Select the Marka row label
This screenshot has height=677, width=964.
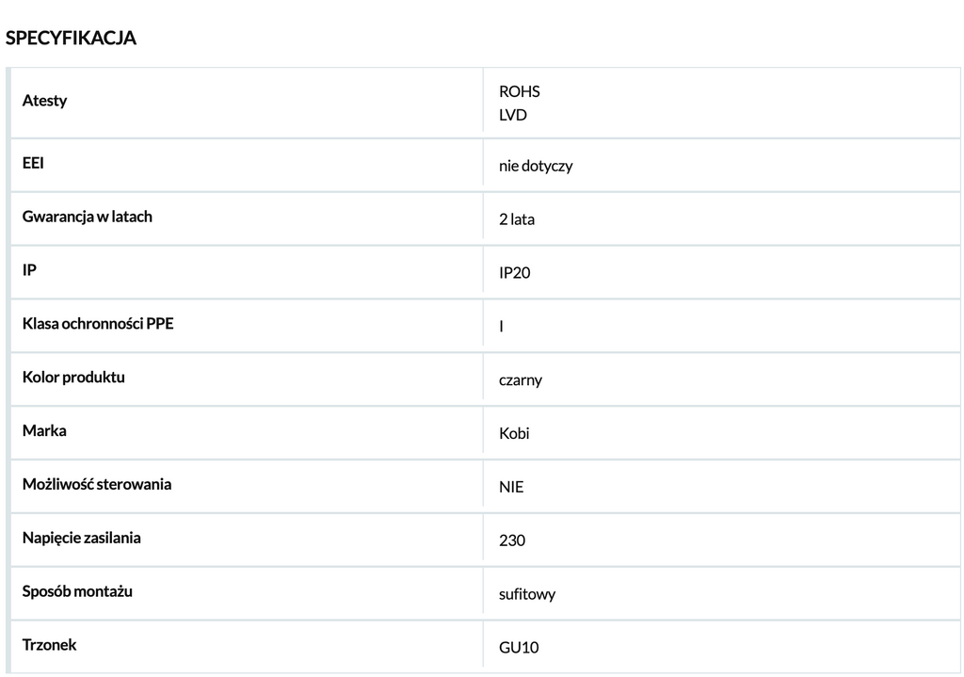click(x=44, y=430)
